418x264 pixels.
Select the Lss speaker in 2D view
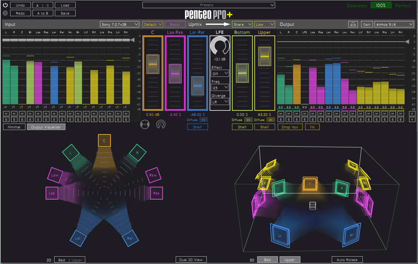(52, 193)
